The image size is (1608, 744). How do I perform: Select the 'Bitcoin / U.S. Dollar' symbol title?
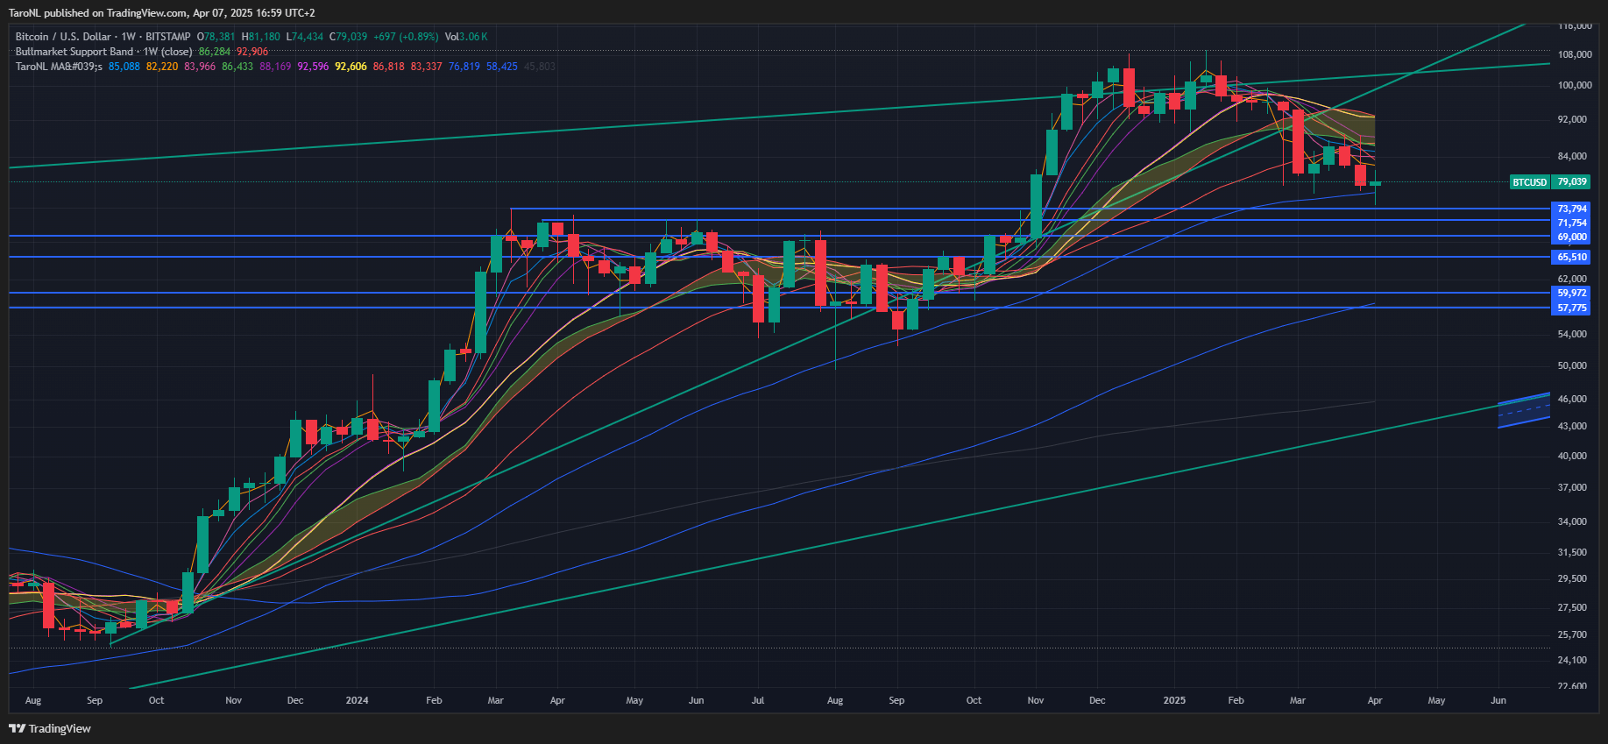point(63,37)
